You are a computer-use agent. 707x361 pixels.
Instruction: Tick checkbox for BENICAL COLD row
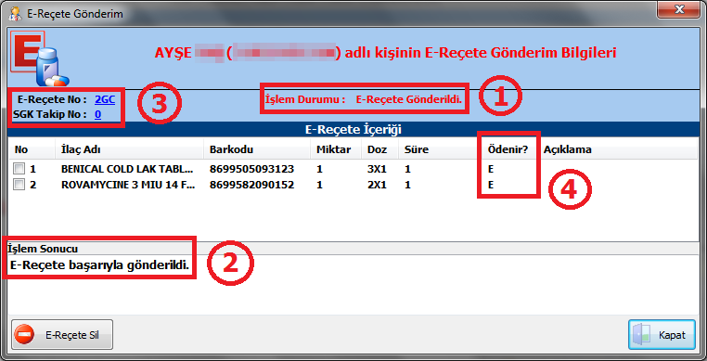pos(19,169)
